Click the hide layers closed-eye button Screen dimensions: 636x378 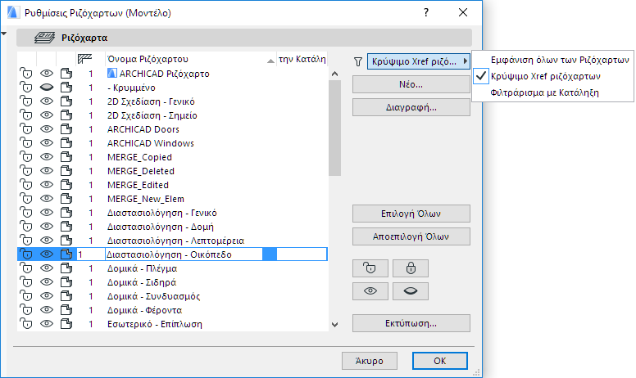[x=411, y=291]
